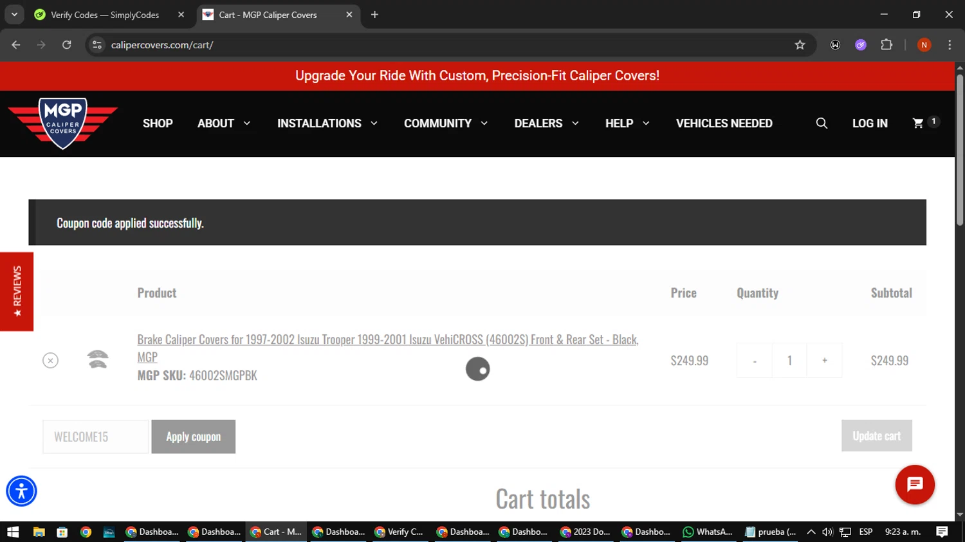Expand the HELP dropdown chevron
The height and width of the screenshot is (542, 965).
tap(646, 123)
